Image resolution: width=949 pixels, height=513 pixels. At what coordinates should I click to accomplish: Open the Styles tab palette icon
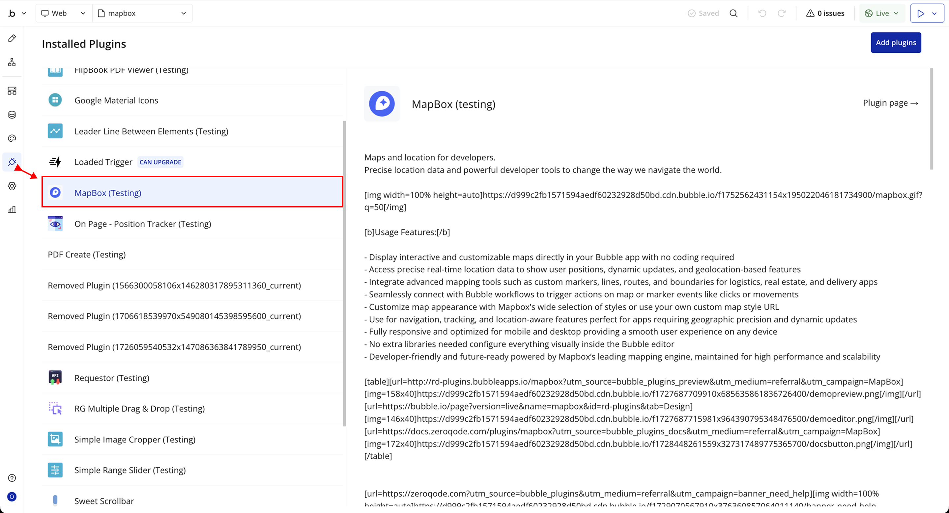tap(12, 138)
